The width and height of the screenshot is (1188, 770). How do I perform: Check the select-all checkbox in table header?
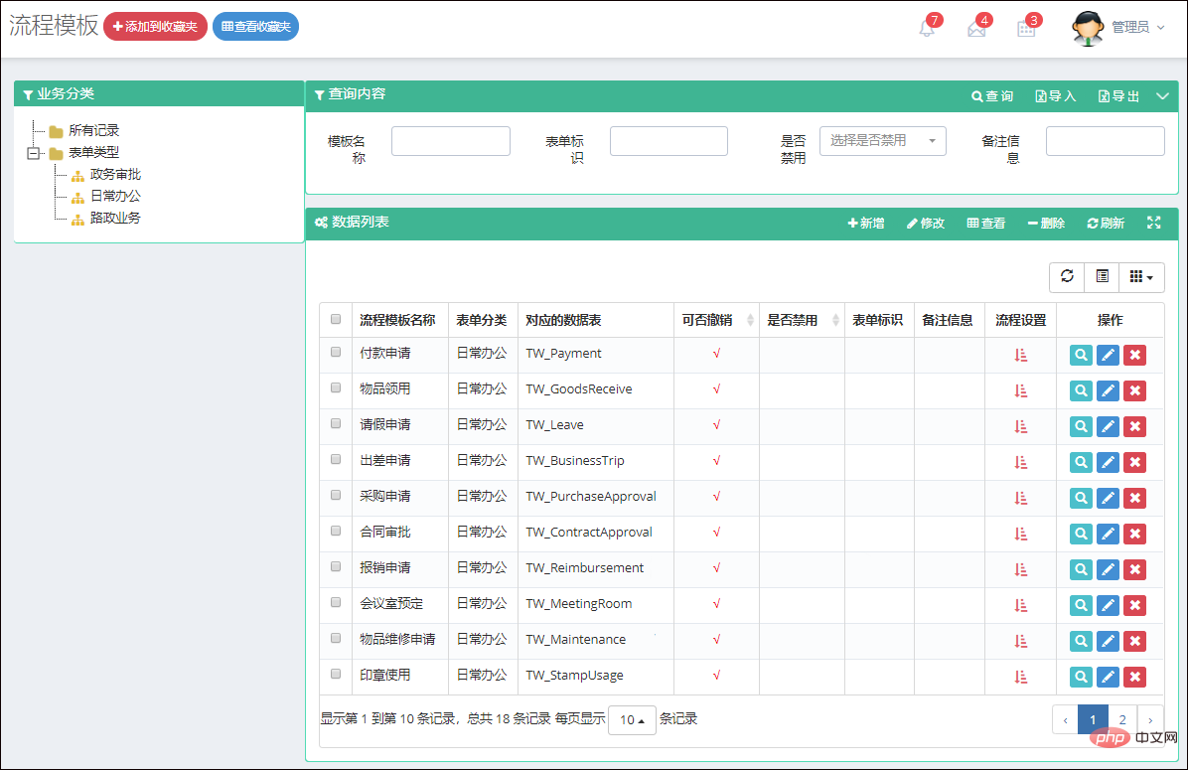click(x=336, y=319)
